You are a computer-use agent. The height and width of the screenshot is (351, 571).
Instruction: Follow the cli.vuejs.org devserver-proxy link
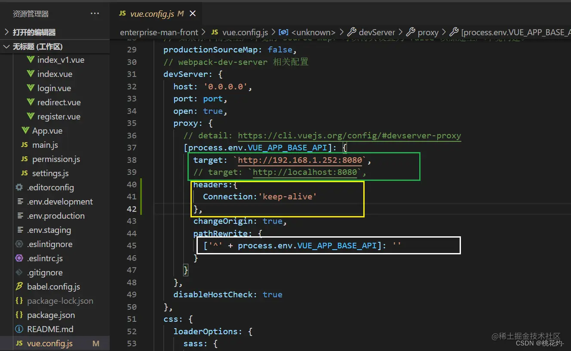pyautogui.click(x=349, y=136)
